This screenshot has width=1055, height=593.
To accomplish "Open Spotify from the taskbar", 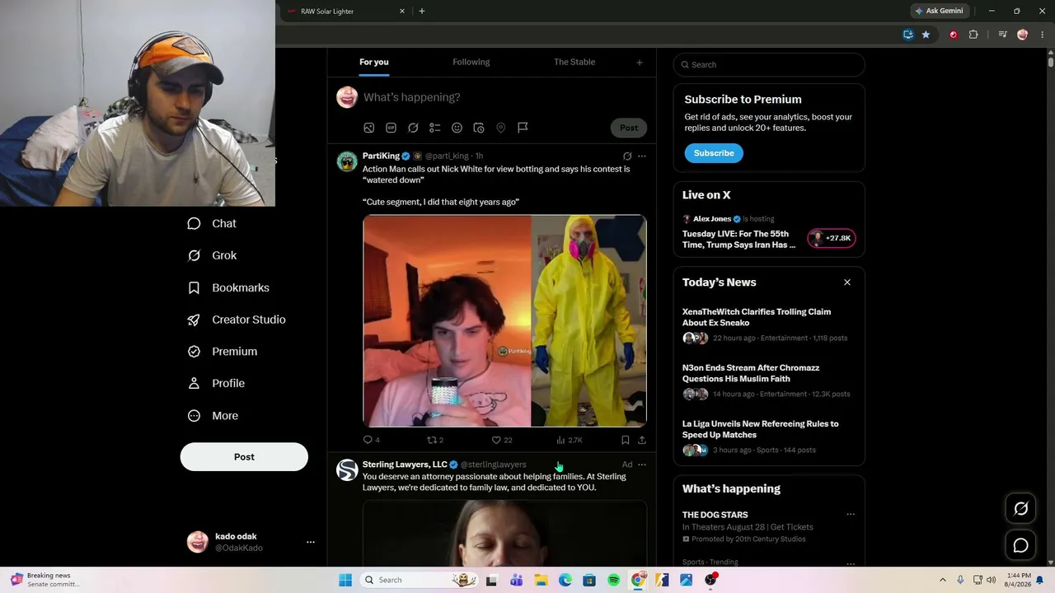I will tap(613, 580).
